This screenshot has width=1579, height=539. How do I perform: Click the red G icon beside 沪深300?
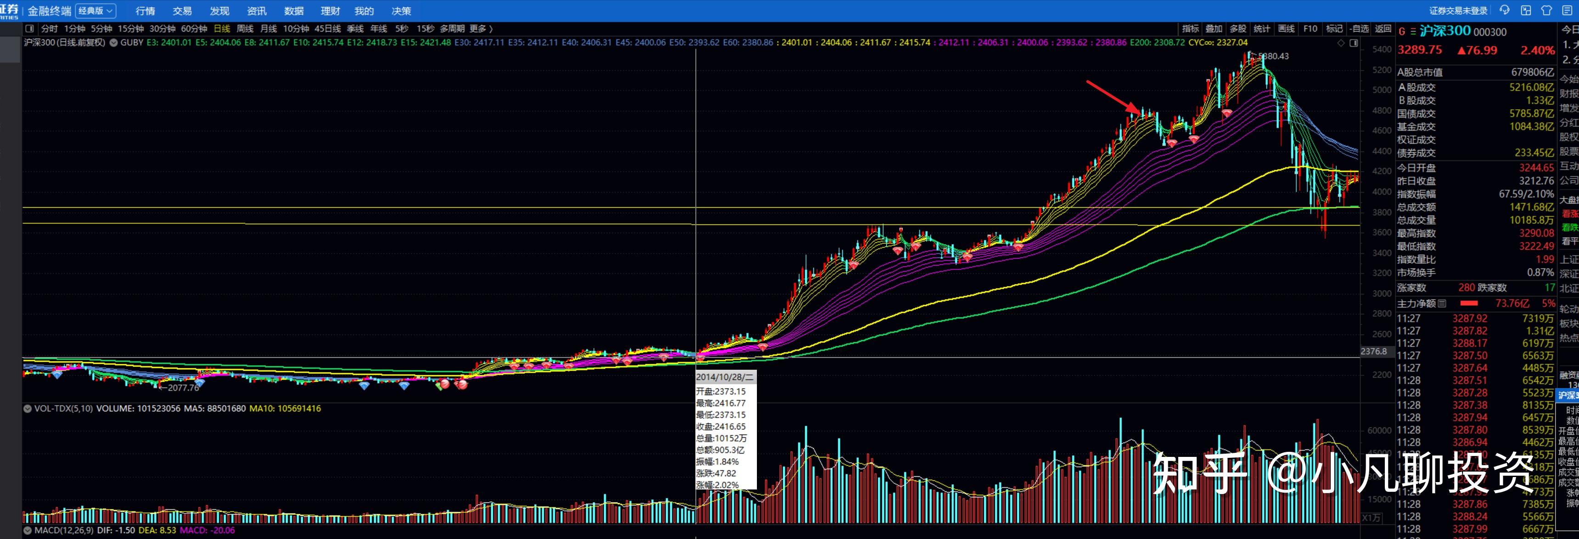[x=1402, y=31]
